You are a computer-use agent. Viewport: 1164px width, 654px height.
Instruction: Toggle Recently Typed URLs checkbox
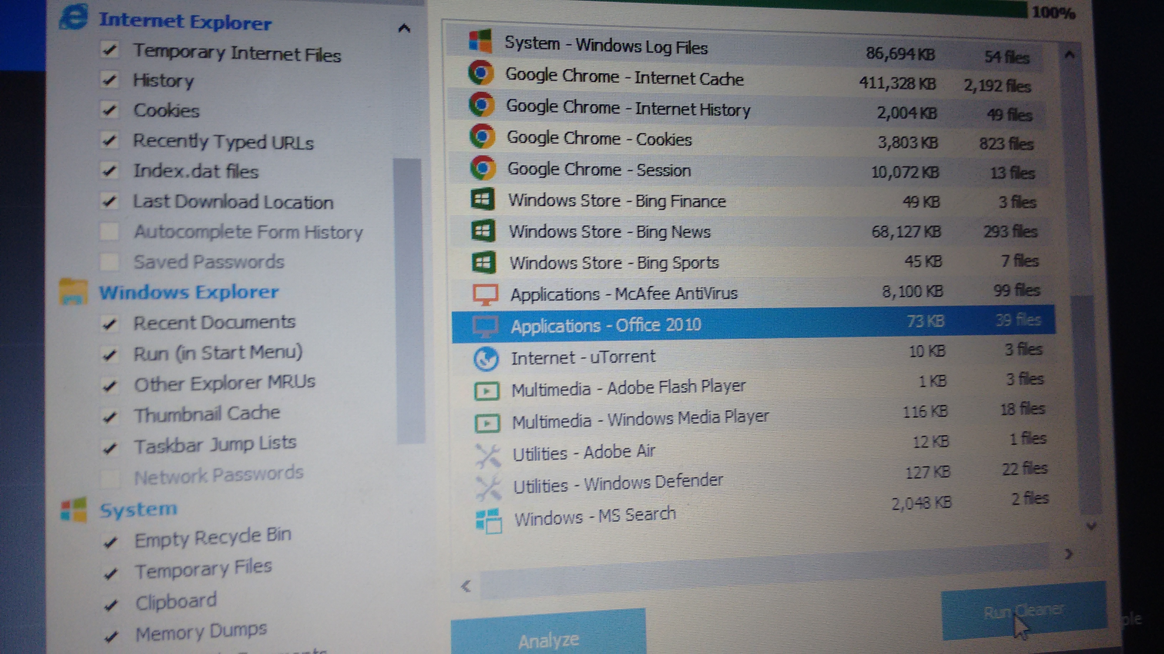coord(109,140)
